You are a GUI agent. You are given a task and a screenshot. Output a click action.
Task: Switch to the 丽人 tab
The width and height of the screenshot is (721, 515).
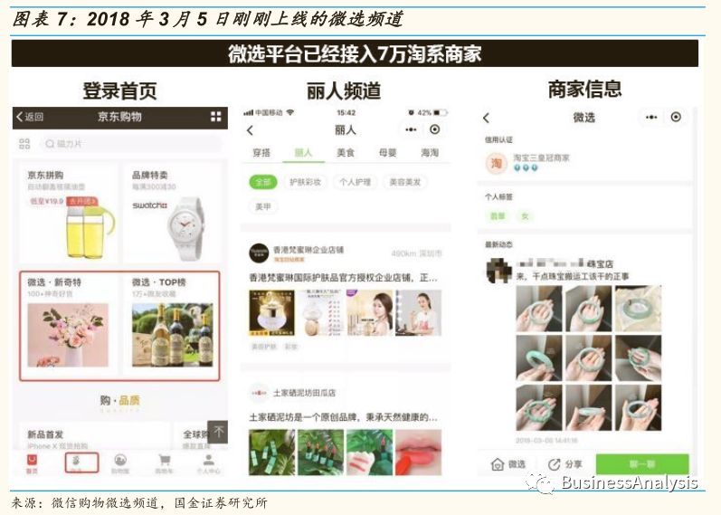[303, 153]
